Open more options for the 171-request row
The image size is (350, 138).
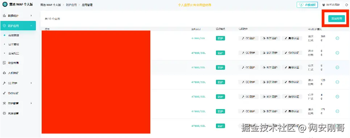click(337, 111)
